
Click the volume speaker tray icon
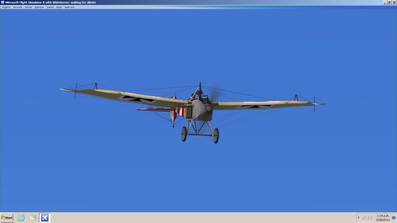point(370,218)
